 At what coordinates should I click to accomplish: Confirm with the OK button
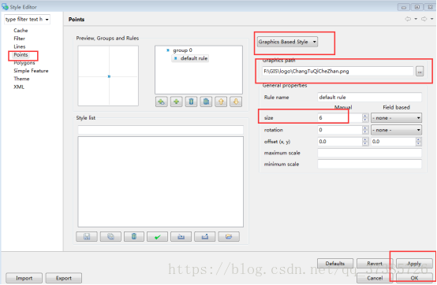(x=414, y=278)
